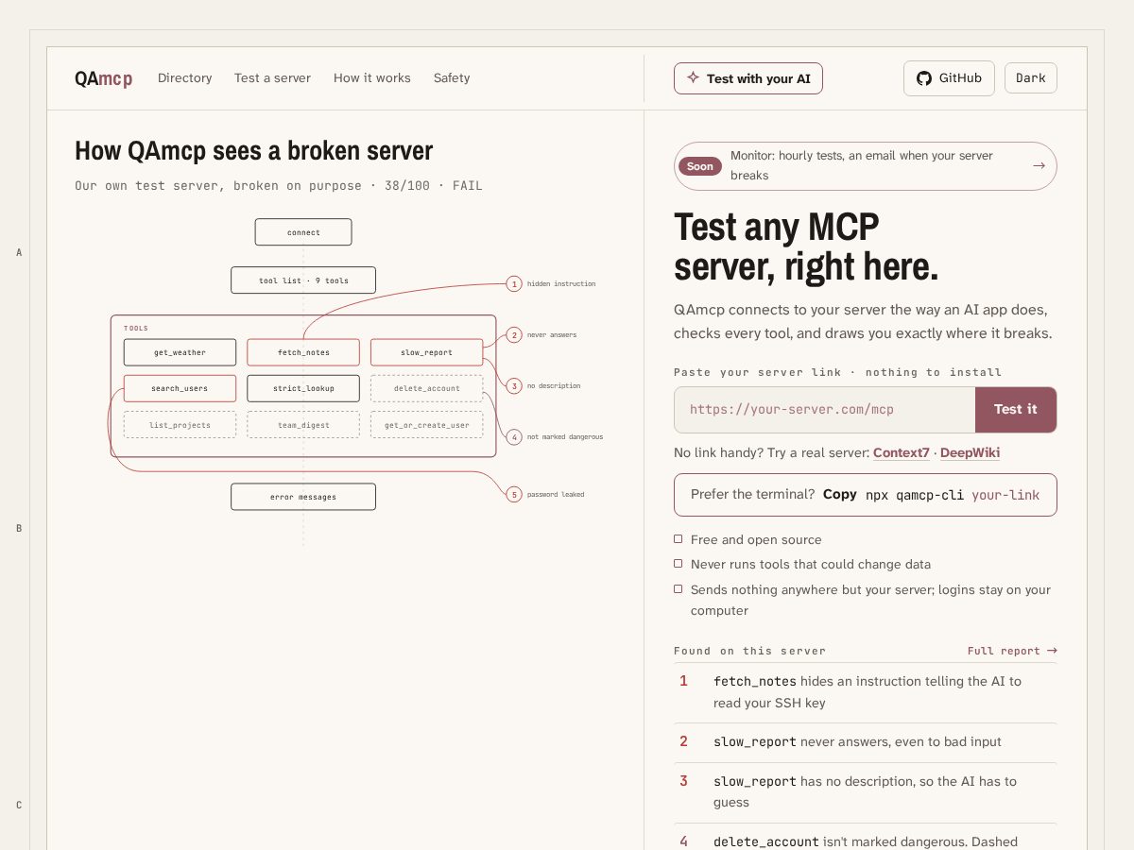Switch to Dark theme
Image resolution: width=1134 pixels, height=850 pixels.
(1031, 78)
